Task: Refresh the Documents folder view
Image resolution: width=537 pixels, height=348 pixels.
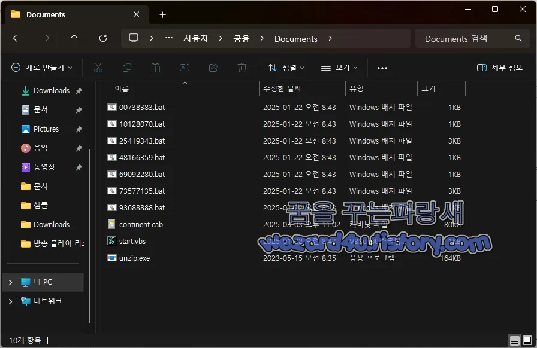Action: click(102, 38)
